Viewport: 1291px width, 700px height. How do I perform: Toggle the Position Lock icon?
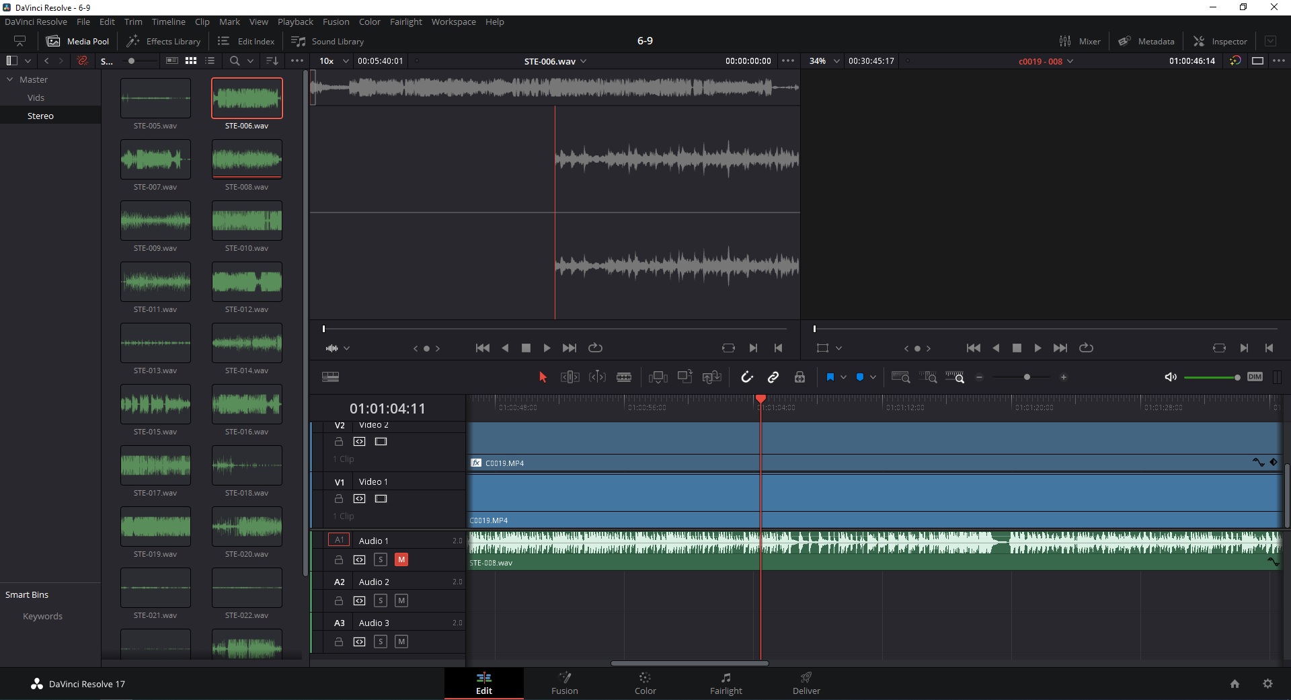click(799, 377)
